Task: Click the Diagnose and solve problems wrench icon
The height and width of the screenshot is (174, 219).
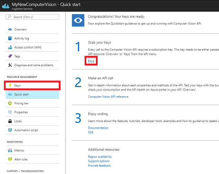Action: 10,65
